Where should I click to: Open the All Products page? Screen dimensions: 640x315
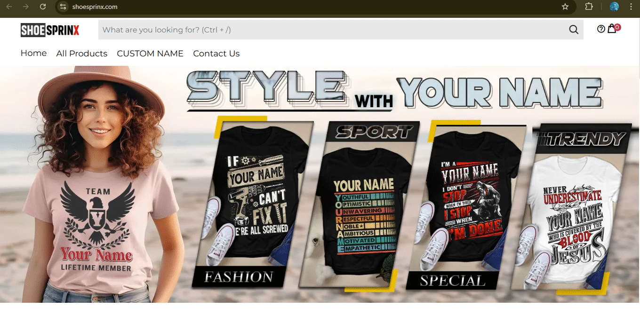[81, 53]
